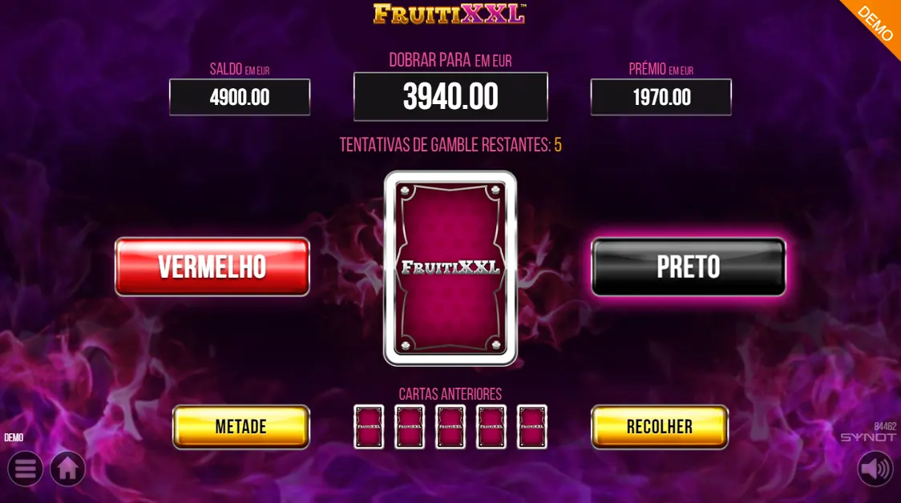Click the Dobrar Para value 3940.00

tap(450, 96)
